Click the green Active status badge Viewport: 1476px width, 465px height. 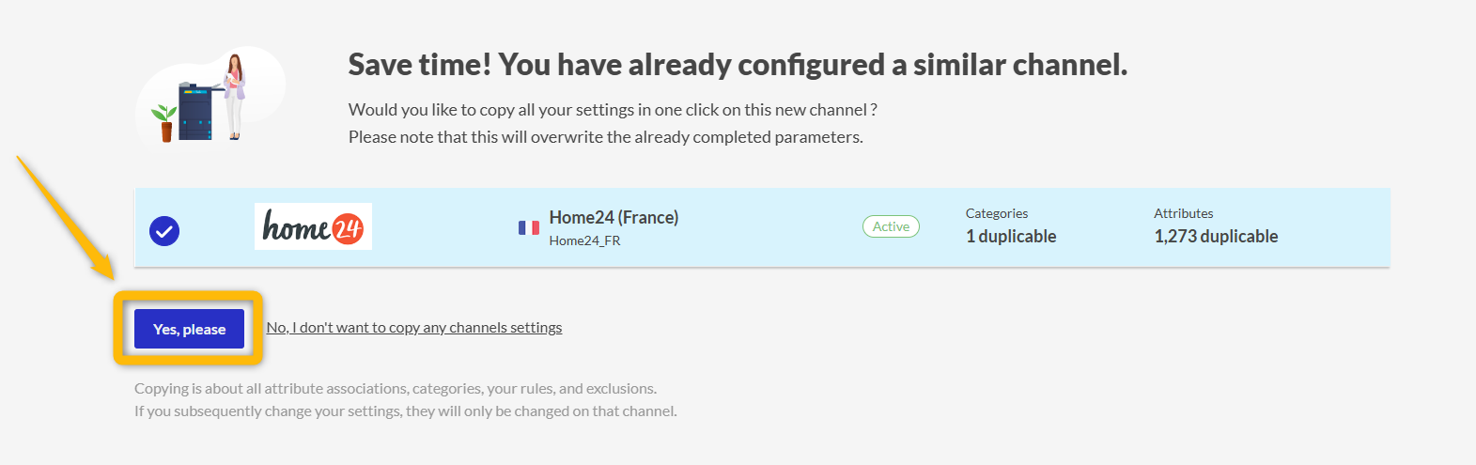pyautogui.click(x=891, y=226)
